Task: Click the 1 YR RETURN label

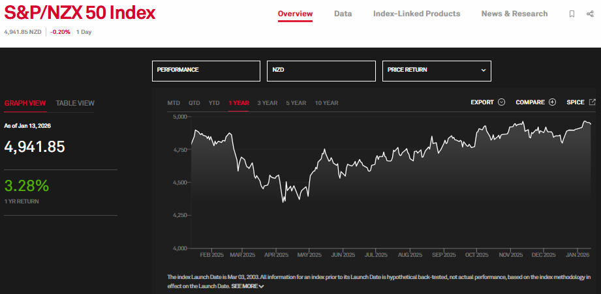Action: [22, 201]
